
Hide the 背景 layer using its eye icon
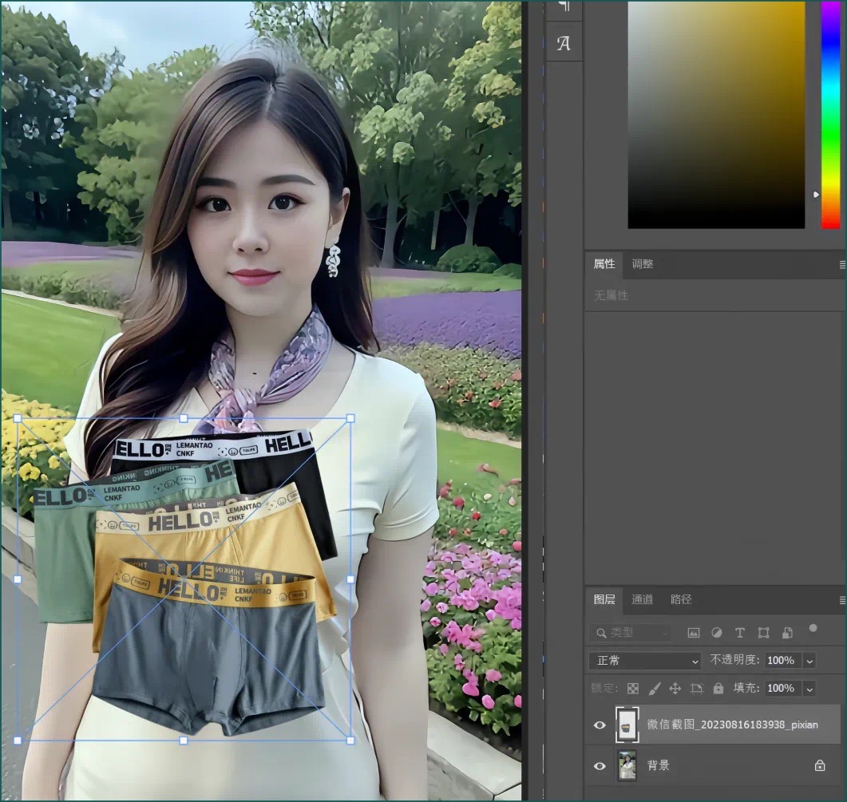click(x=600, y=766)
